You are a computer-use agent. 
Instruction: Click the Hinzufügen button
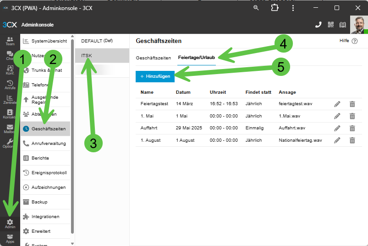pos(155,76)
